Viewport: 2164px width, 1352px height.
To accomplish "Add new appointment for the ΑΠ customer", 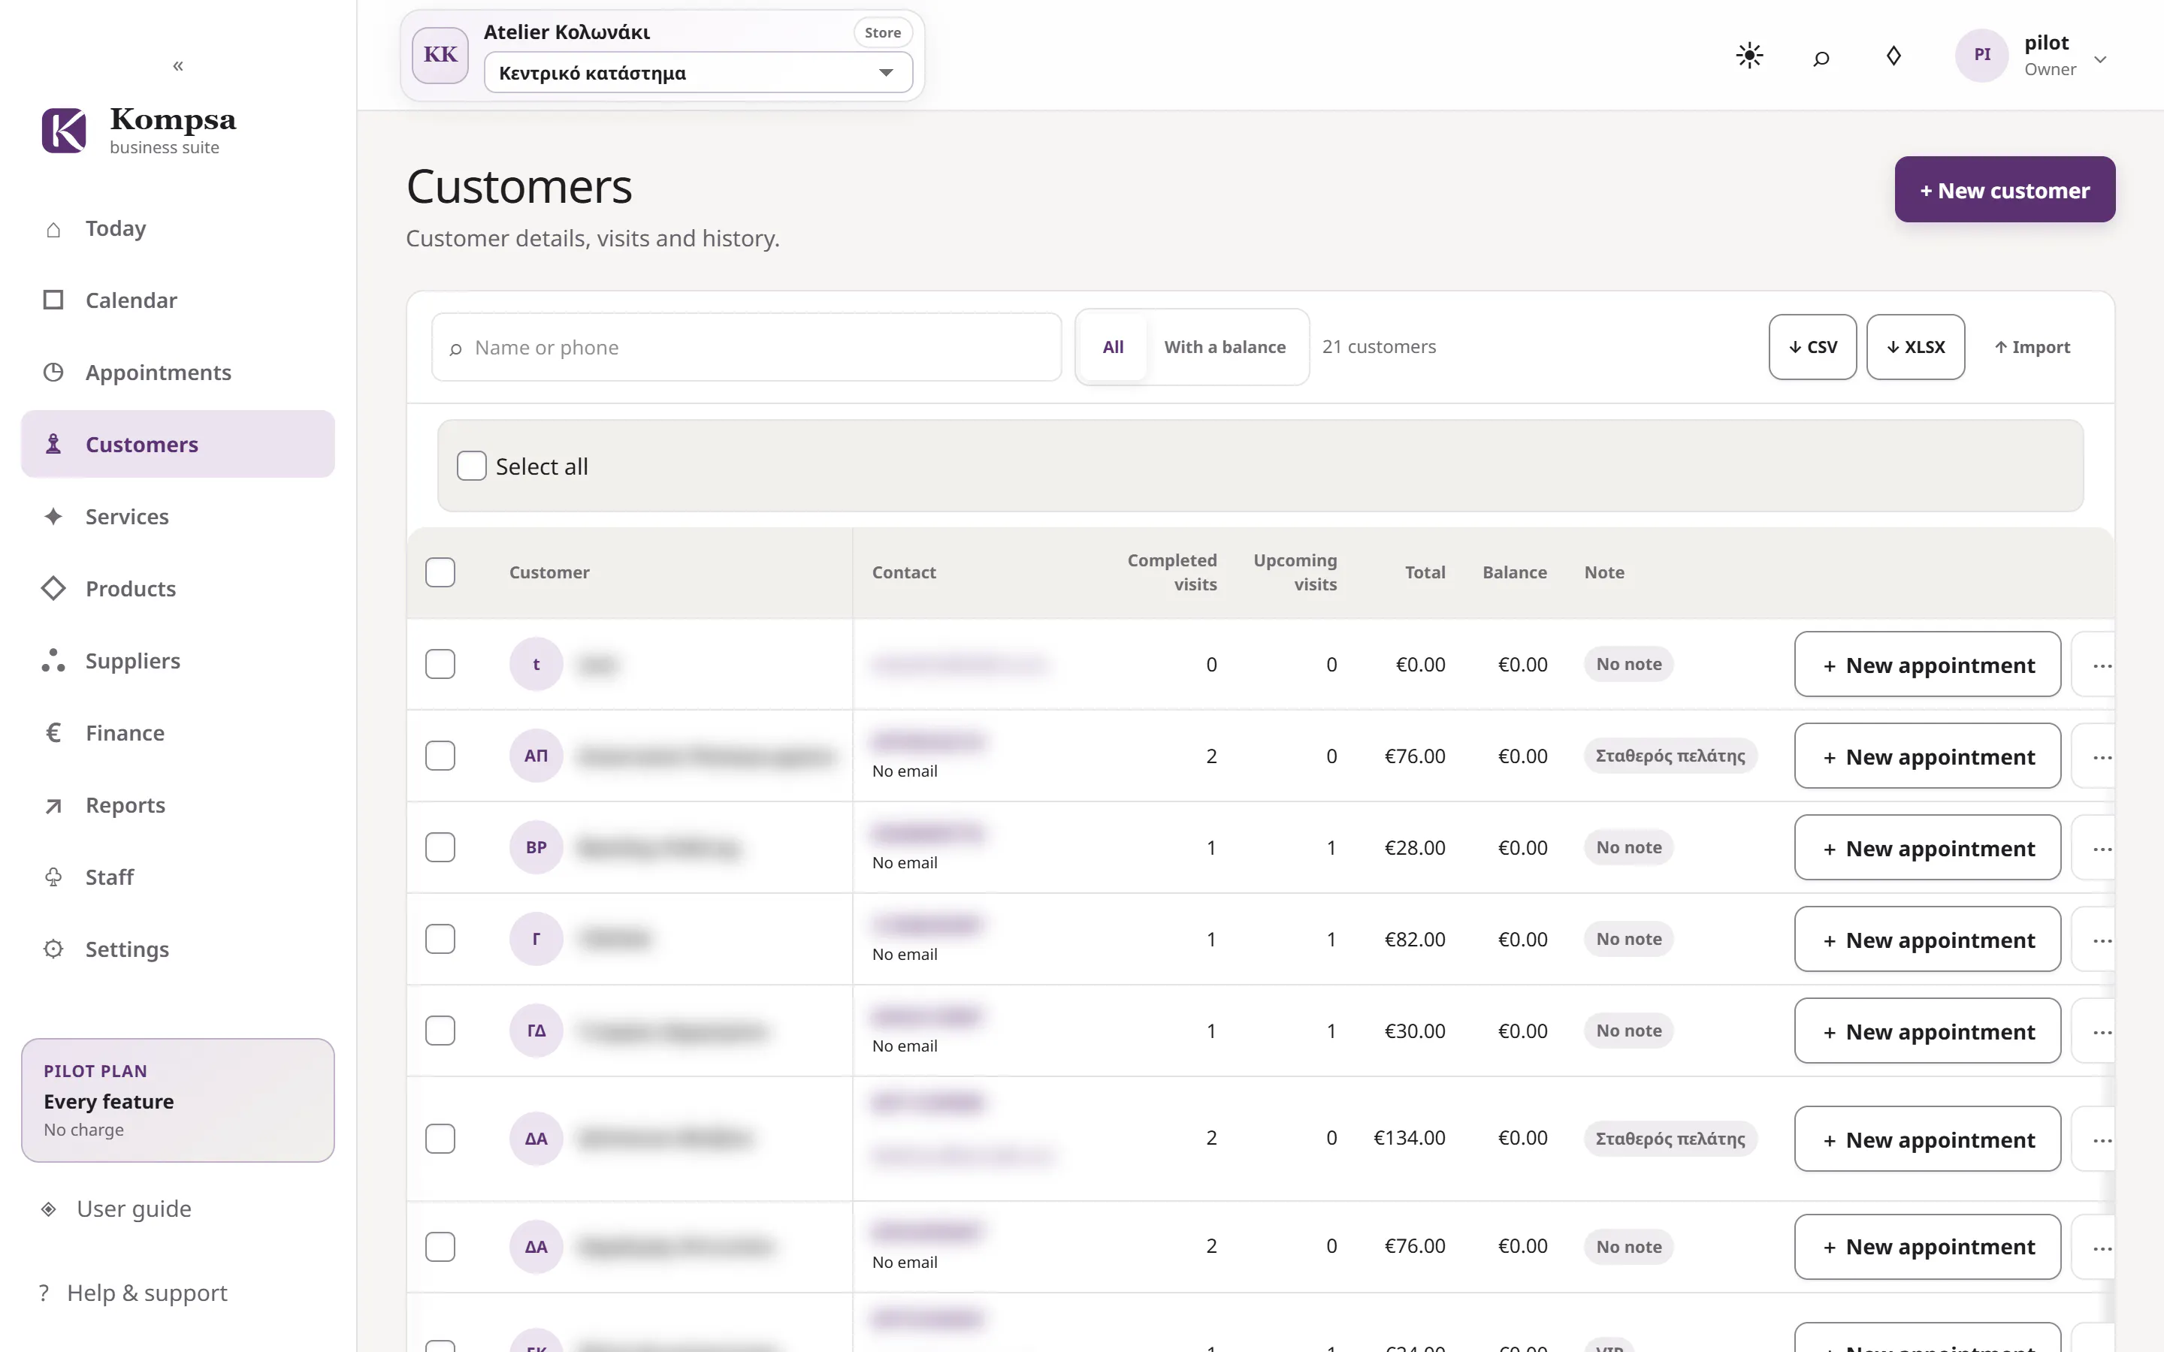I will click(1927, 756).
